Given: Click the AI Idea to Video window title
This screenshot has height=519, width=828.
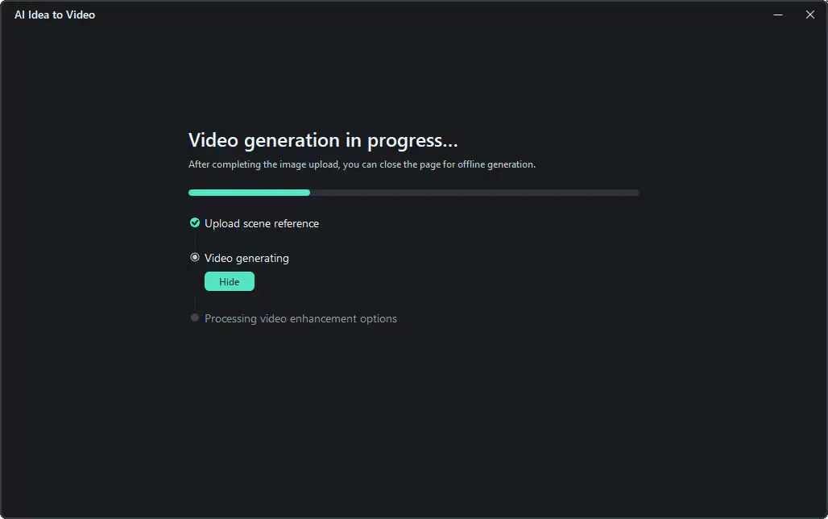Looking at the screenshot, I should pyautogui.click(x=55, y=15).
